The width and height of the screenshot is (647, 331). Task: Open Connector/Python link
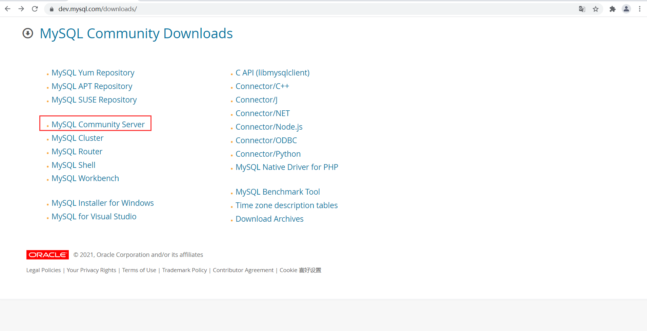pos(268,154)
